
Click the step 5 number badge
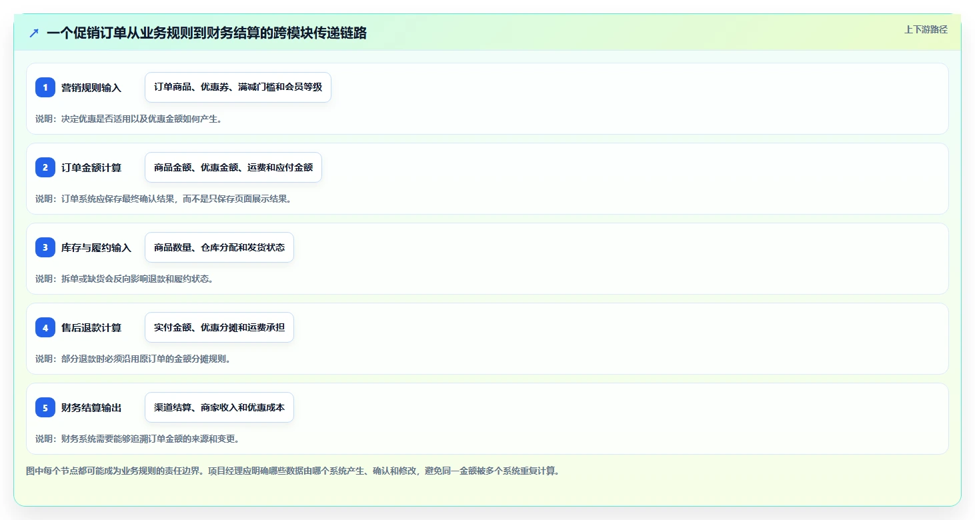click(45, 407)
